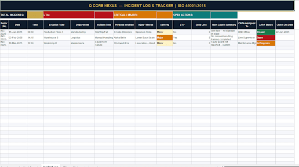Select the Line Supervisor cell
299x167 pixels.
coord(247,38)
